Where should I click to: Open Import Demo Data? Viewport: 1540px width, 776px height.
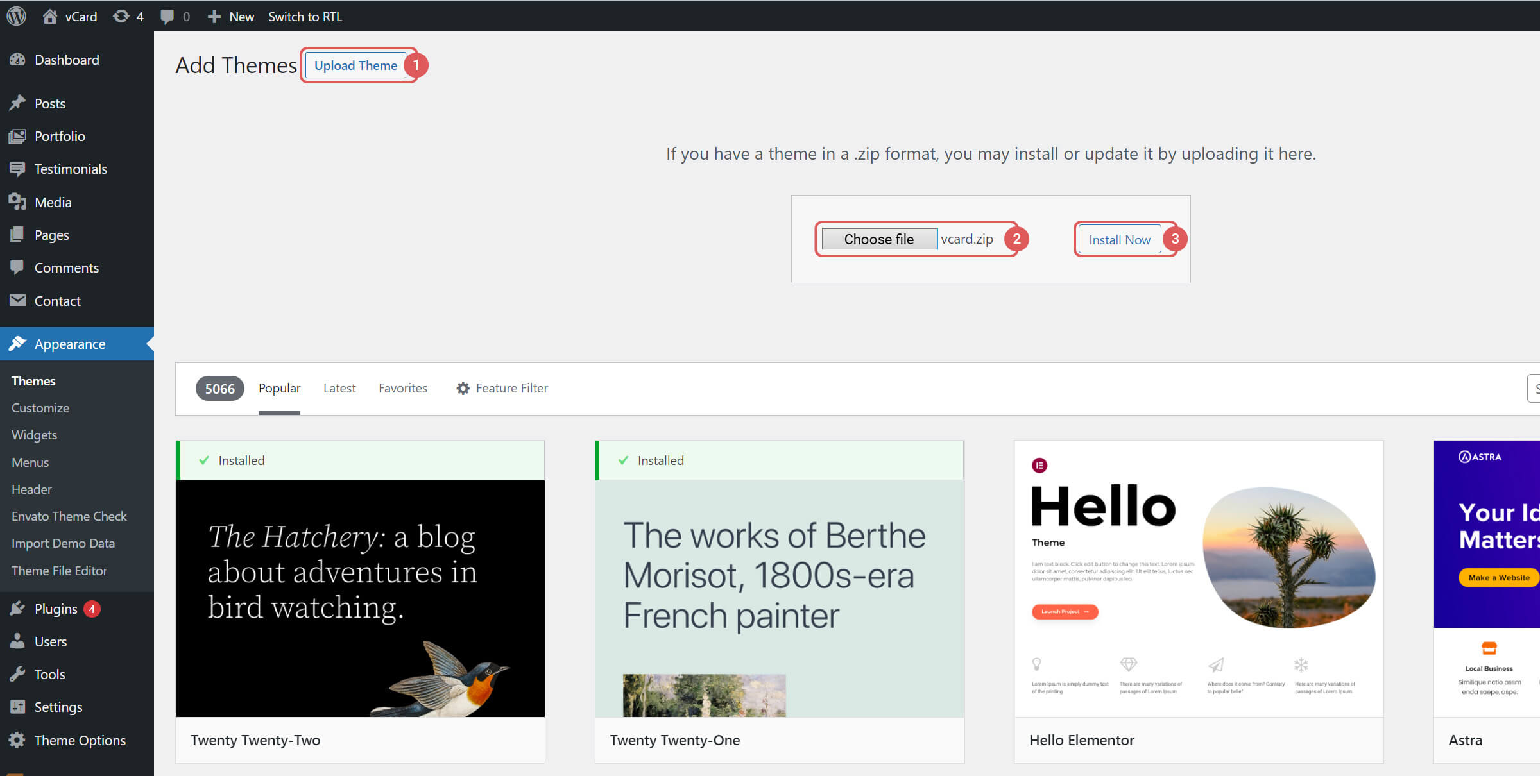pos(63,543)
